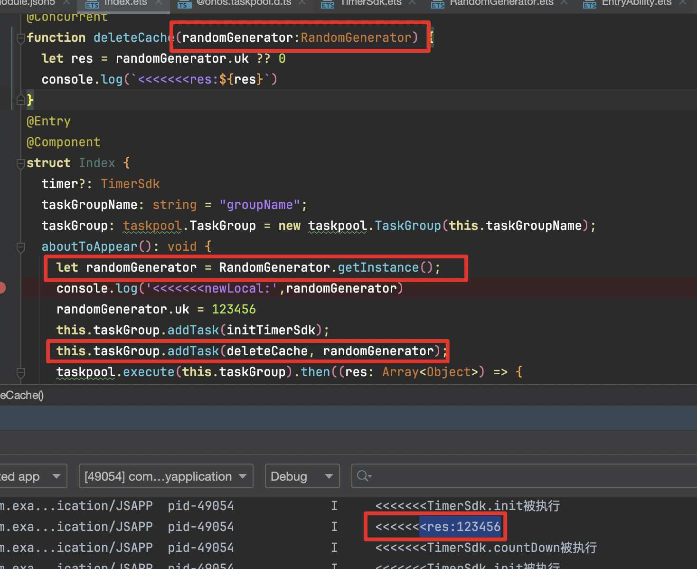Open the [49054] com...yapplication process dropdown
Screen dimensions: 697x569
click(x=166, y=476)
